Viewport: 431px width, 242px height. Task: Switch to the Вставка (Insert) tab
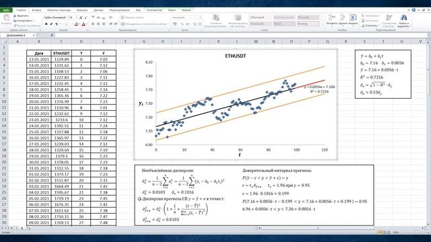click(36, 10)
